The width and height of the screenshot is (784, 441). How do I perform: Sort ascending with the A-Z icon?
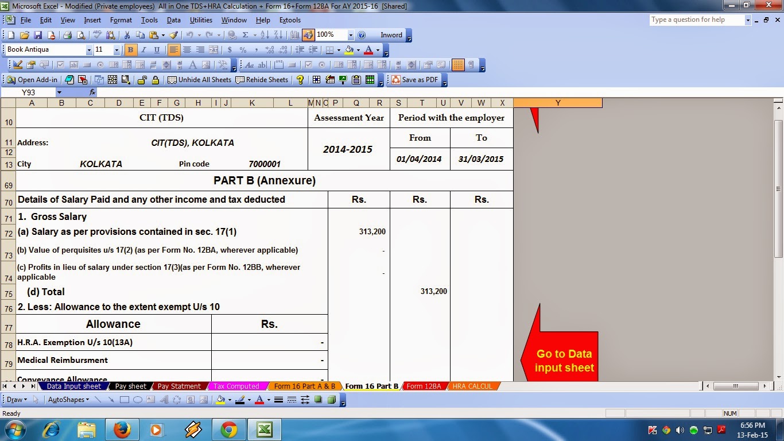coord(265,35)
